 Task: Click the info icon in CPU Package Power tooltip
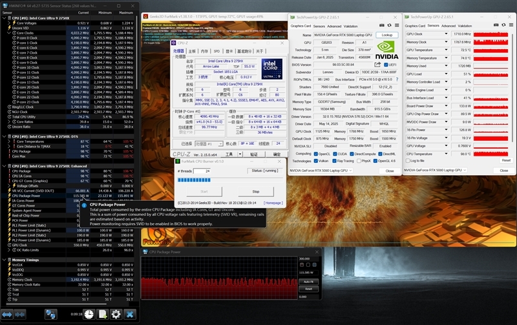pyautogui.click(x=84, y=205)
